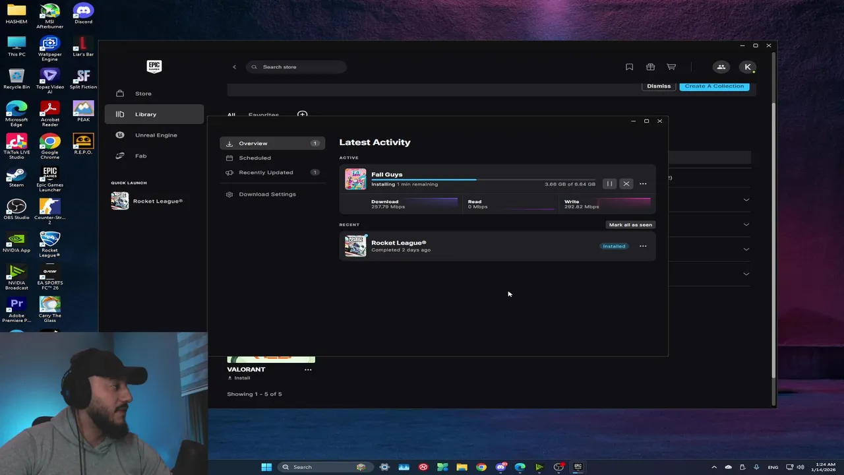Select the Steam desktop shortcut

[16, 177]
